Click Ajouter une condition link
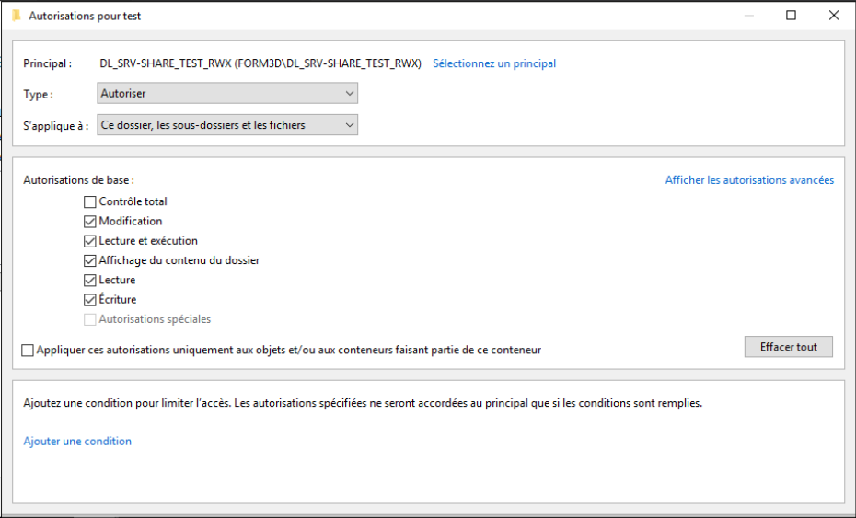The width and height of the screenshot is (856, 518). (x=77, y=441)
